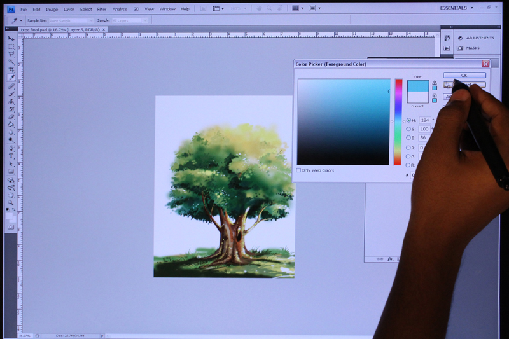Select the Crop tool in toolbar
Viewport: 509px width, 339px height.
11,69
